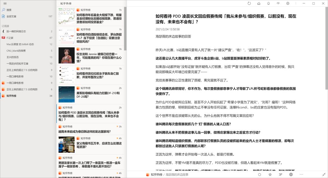328x178 pixels.
Task: Open the more options ellipsis in footer
Action: point(302,174)
